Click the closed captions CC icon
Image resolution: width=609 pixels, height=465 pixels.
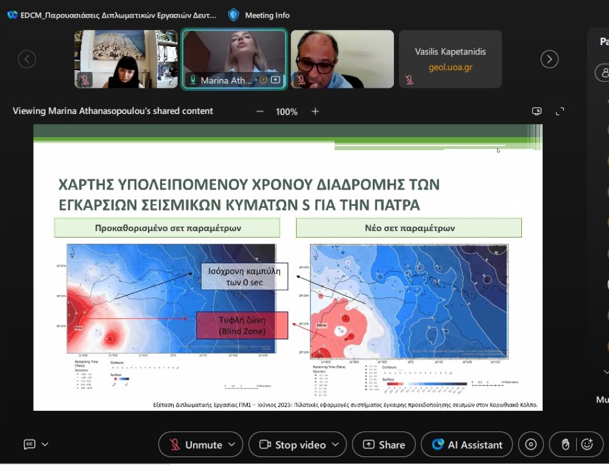pos(29,444)
